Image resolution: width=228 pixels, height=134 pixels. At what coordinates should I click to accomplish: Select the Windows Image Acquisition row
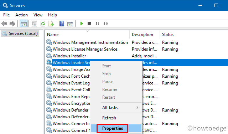[x=71, y=69]
